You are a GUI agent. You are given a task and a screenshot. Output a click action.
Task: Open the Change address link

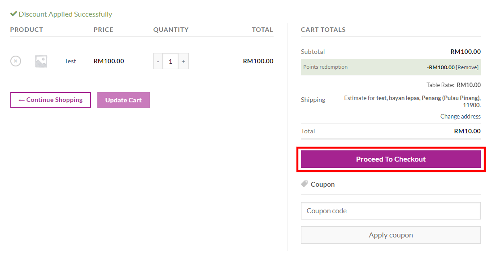click(x=460, y=116)
